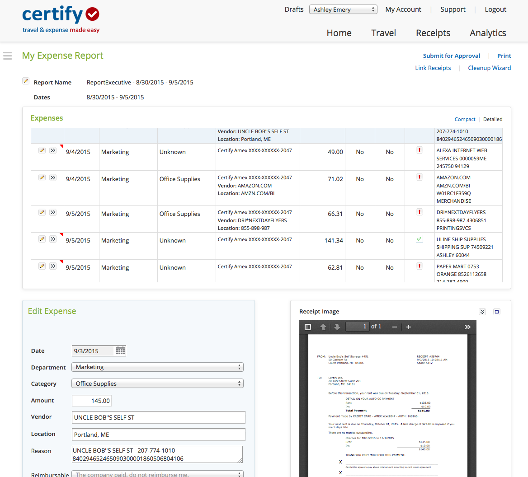
Task: Click the Certify logo
Action: [61, 19]
